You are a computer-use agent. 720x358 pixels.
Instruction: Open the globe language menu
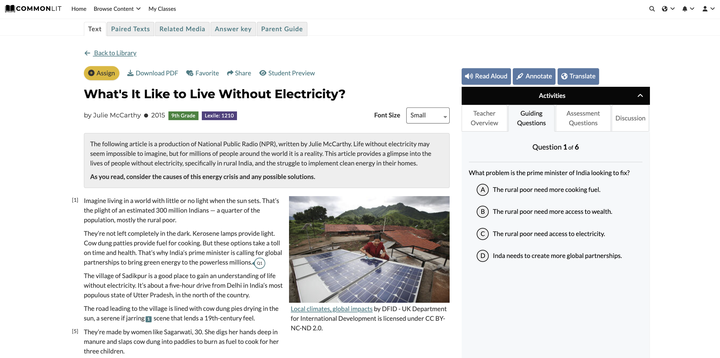coord(668,9)
